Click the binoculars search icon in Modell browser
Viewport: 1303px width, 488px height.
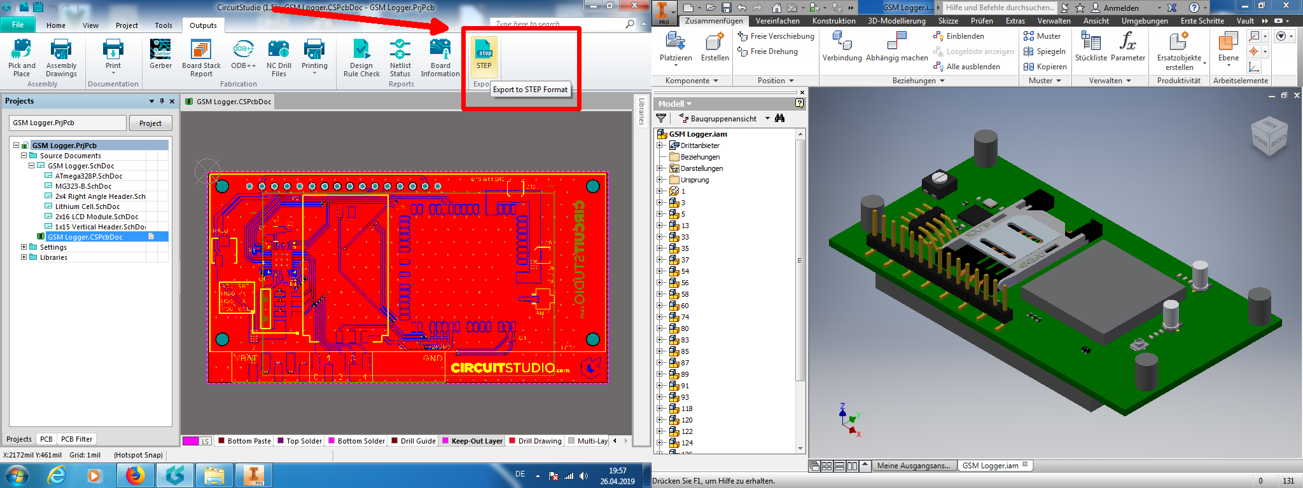(780, 118)
